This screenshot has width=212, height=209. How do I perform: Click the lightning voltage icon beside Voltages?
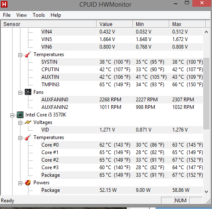(x=28, y=122)
